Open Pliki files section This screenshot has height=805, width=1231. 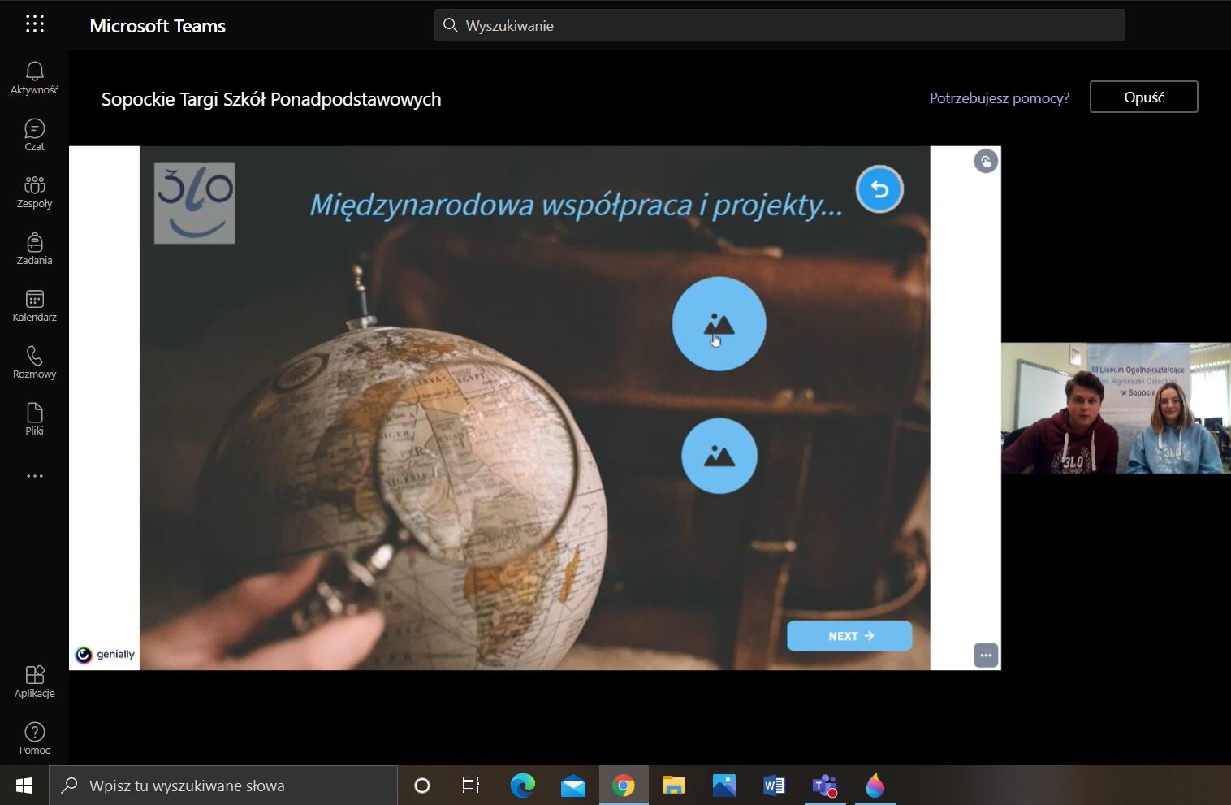pos(34,419)
